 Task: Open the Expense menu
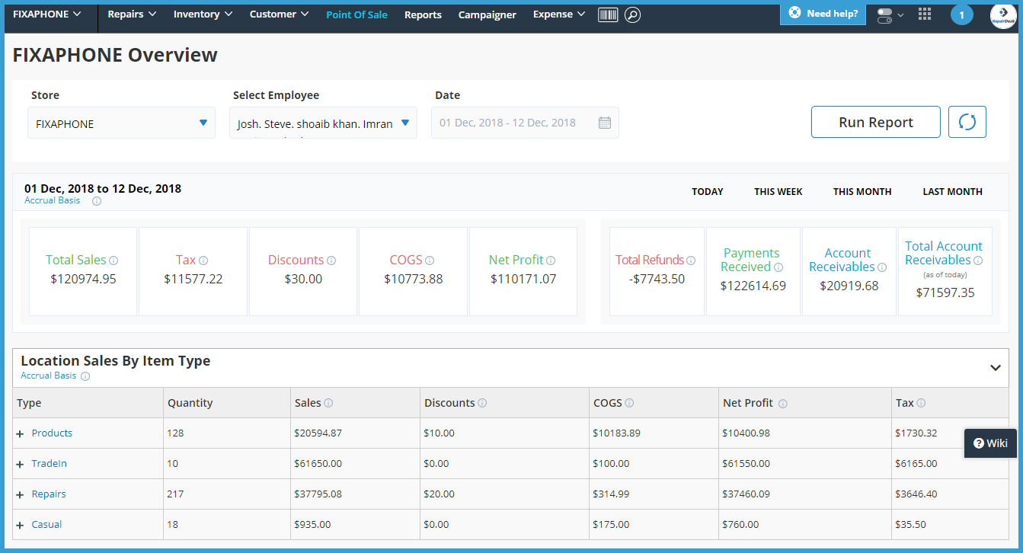pos(559,14)
